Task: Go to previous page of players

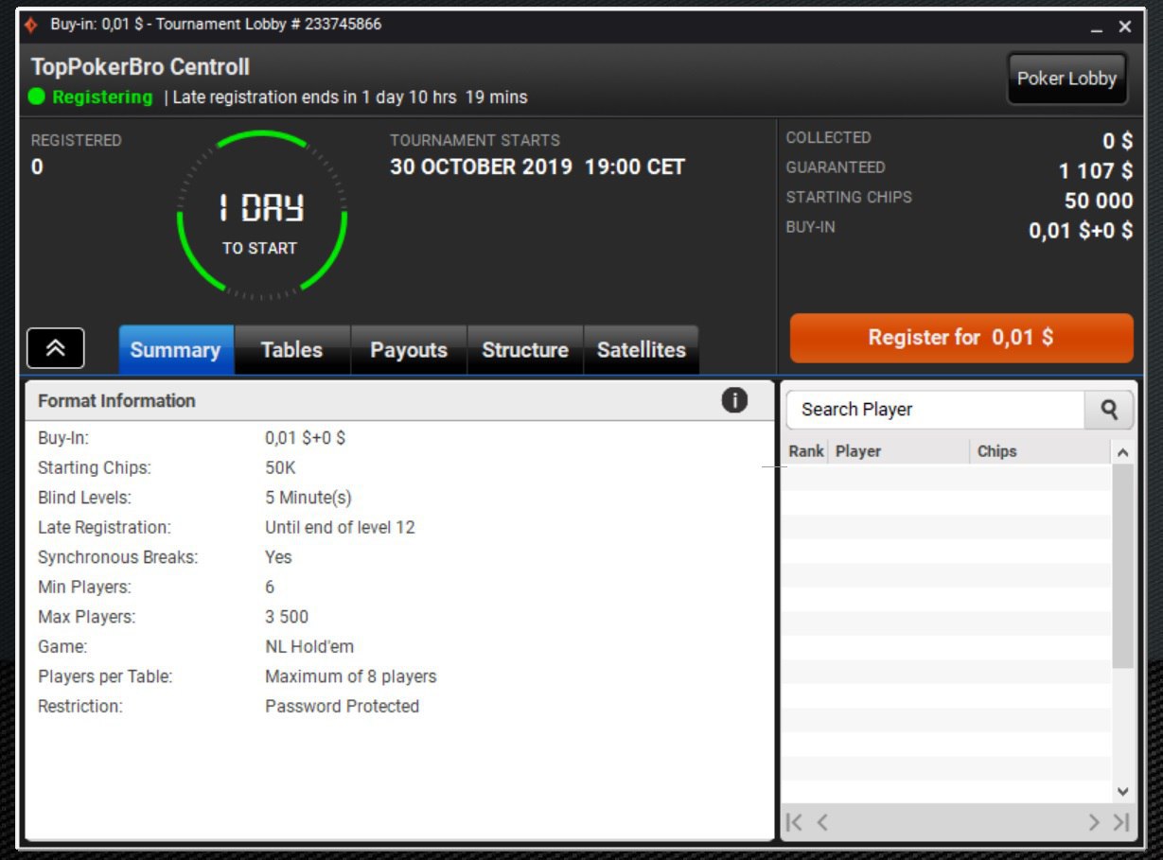Action: click(x=822, y=822)
